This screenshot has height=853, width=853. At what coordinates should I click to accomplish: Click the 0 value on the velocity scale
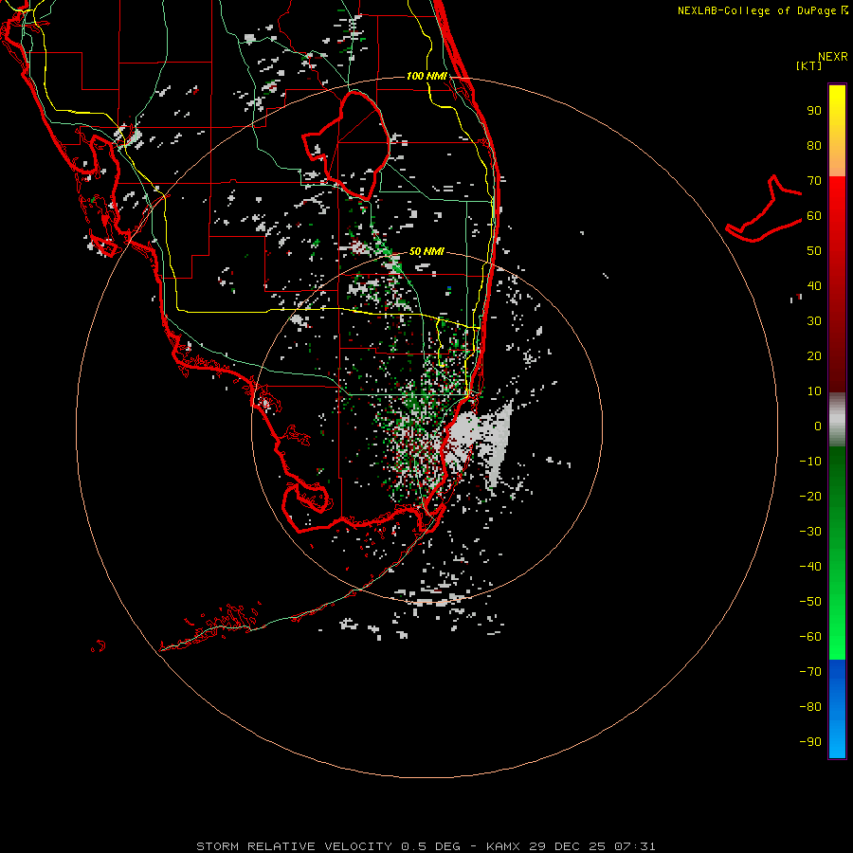coord(818,426)
